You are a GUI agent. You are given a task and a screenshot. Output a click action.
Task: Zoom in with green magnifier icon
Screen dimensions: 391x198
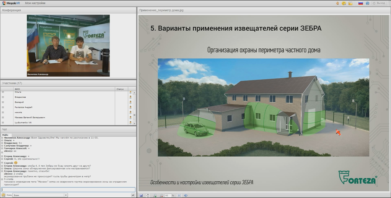click(155, 195)
